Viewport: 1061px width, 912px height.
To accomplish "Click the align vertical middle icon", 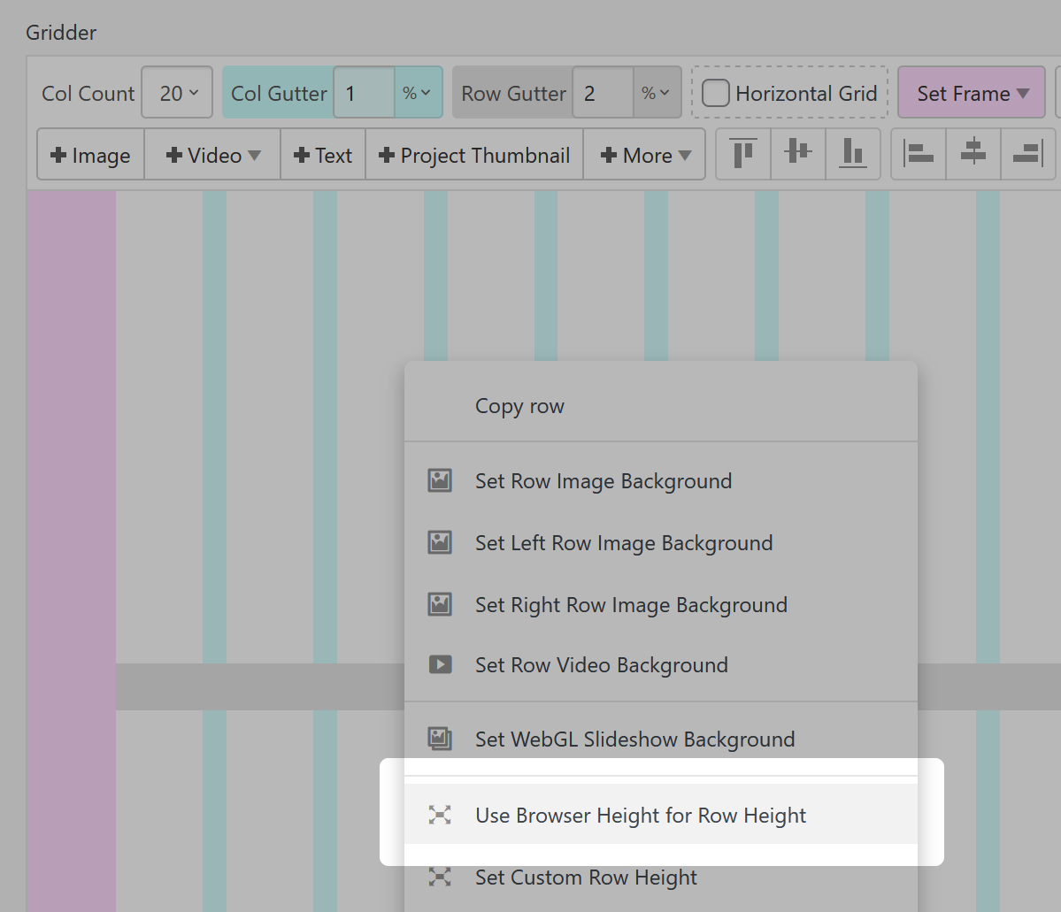I will 798,155.
